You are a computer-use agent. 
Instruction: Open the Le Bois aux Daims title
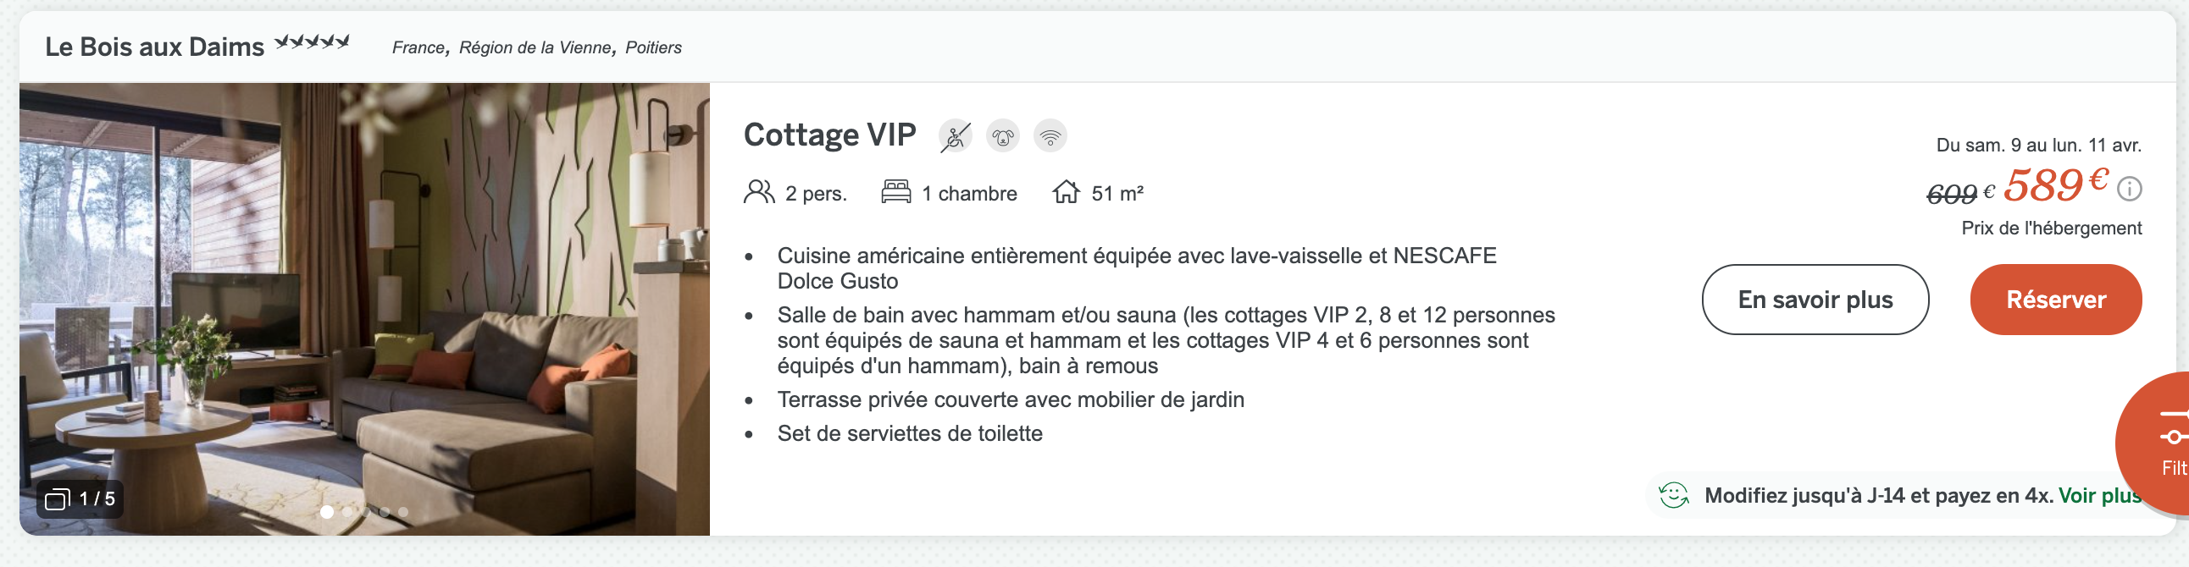[155, 47]
